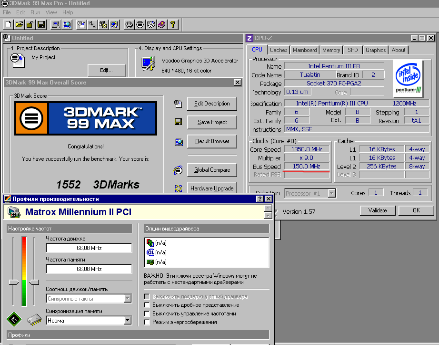Open the Processor #1 selection dropdown
Viewport: 439px width, 345px height.
click(x=331, y=193)
